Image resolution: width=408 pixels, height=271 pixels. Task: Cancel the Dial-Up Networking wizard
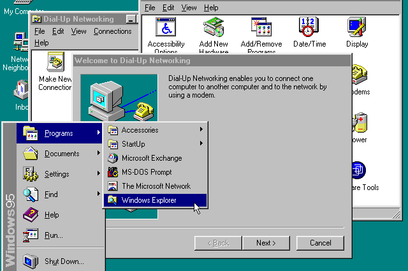(x=320, y=243)
